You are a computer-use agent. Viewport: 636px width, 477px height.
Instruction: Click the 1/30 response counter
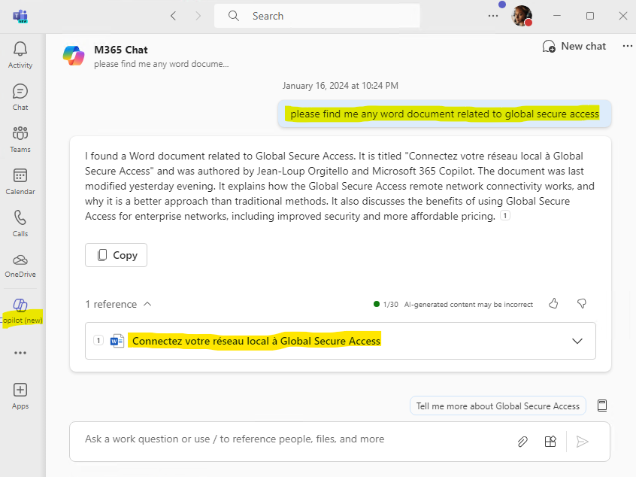tap(386, 305)
